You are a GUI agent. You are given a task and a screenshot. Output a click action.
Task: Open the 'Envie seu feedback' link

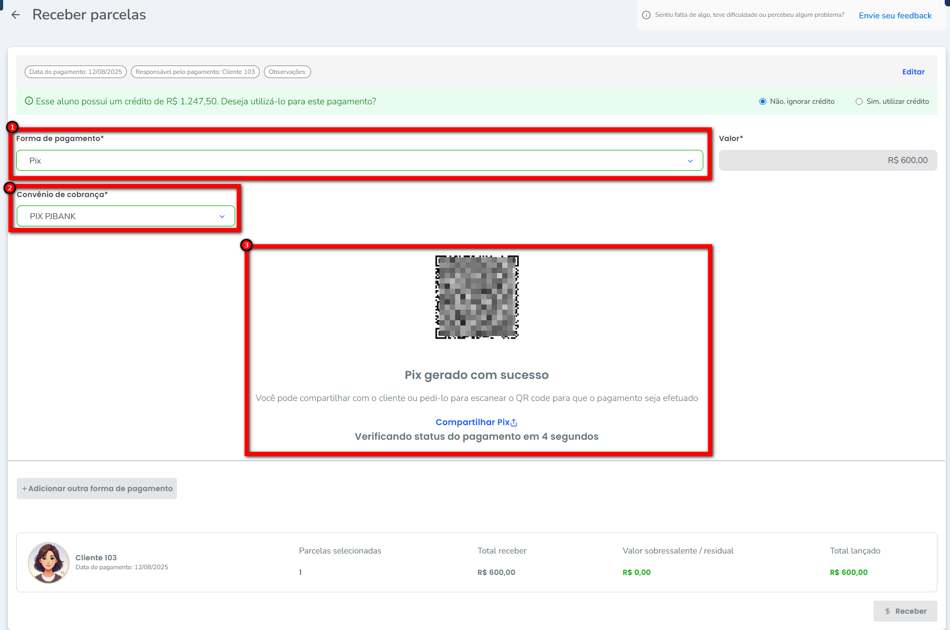[895, 16]
